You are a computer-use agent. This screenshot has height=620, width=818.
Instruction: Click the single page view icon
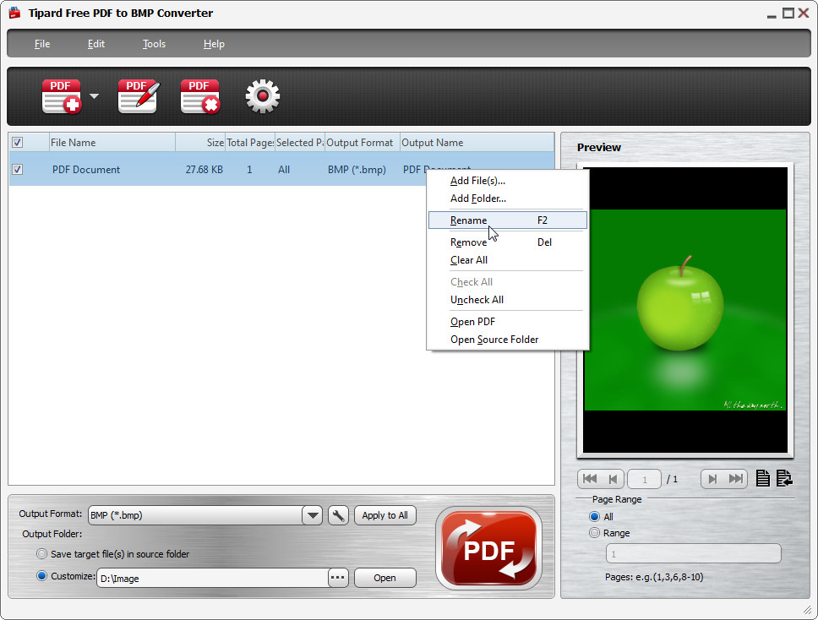point(763,478)
